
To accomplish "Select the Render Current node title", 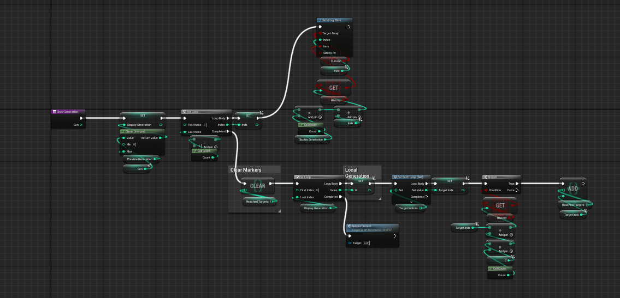I will [x=362, y=226].
